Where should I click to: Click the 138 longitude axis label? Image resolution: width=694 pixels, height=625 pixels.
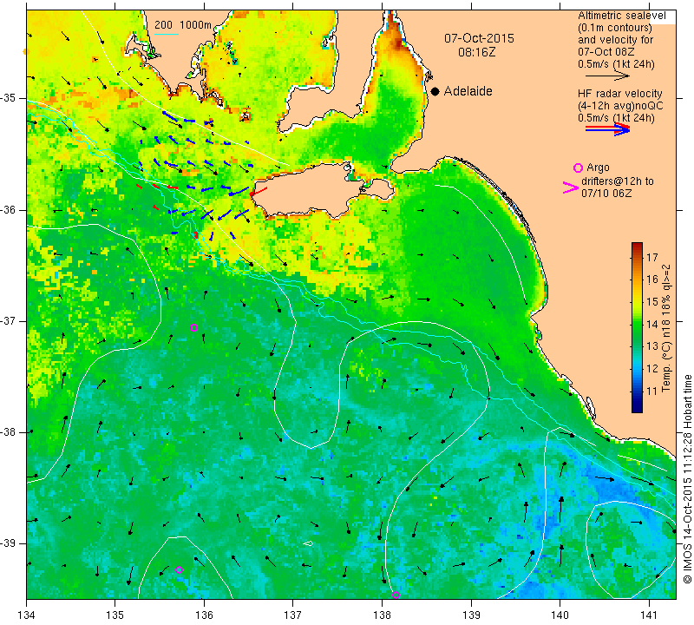coord(382,615)
